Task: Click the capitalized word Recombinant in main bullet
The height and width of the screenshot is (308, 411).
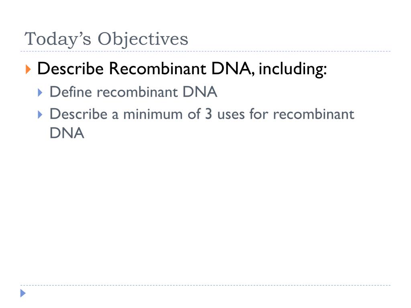Action: [x=157, y=68]
